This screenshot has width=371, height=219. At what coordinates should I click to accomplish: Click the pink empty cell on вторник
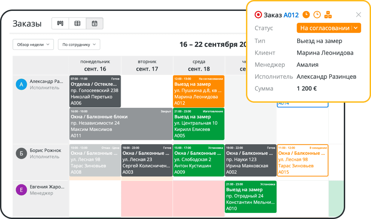pos(147,198)
